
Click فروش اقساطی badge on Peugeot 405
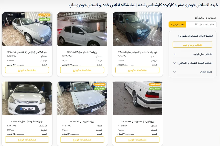(44, 15)
